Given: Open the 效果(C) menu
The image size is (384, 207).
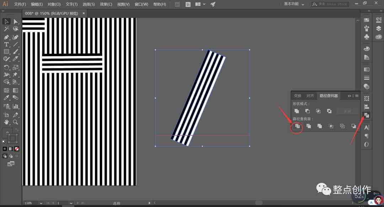Looking at the screenshot, I should point(106,4).
